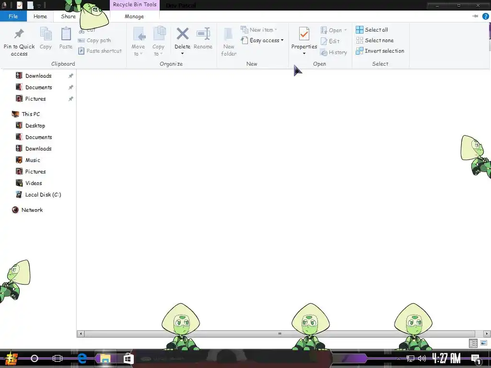Open the New item dropdown
This screenshot has height=368, width=491.
[x=258, y=30]
